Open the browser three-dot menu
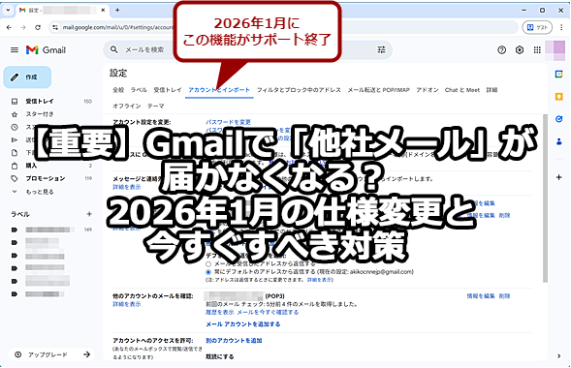Viewport: 571px width, 368px height. click(x=561, y=27)
